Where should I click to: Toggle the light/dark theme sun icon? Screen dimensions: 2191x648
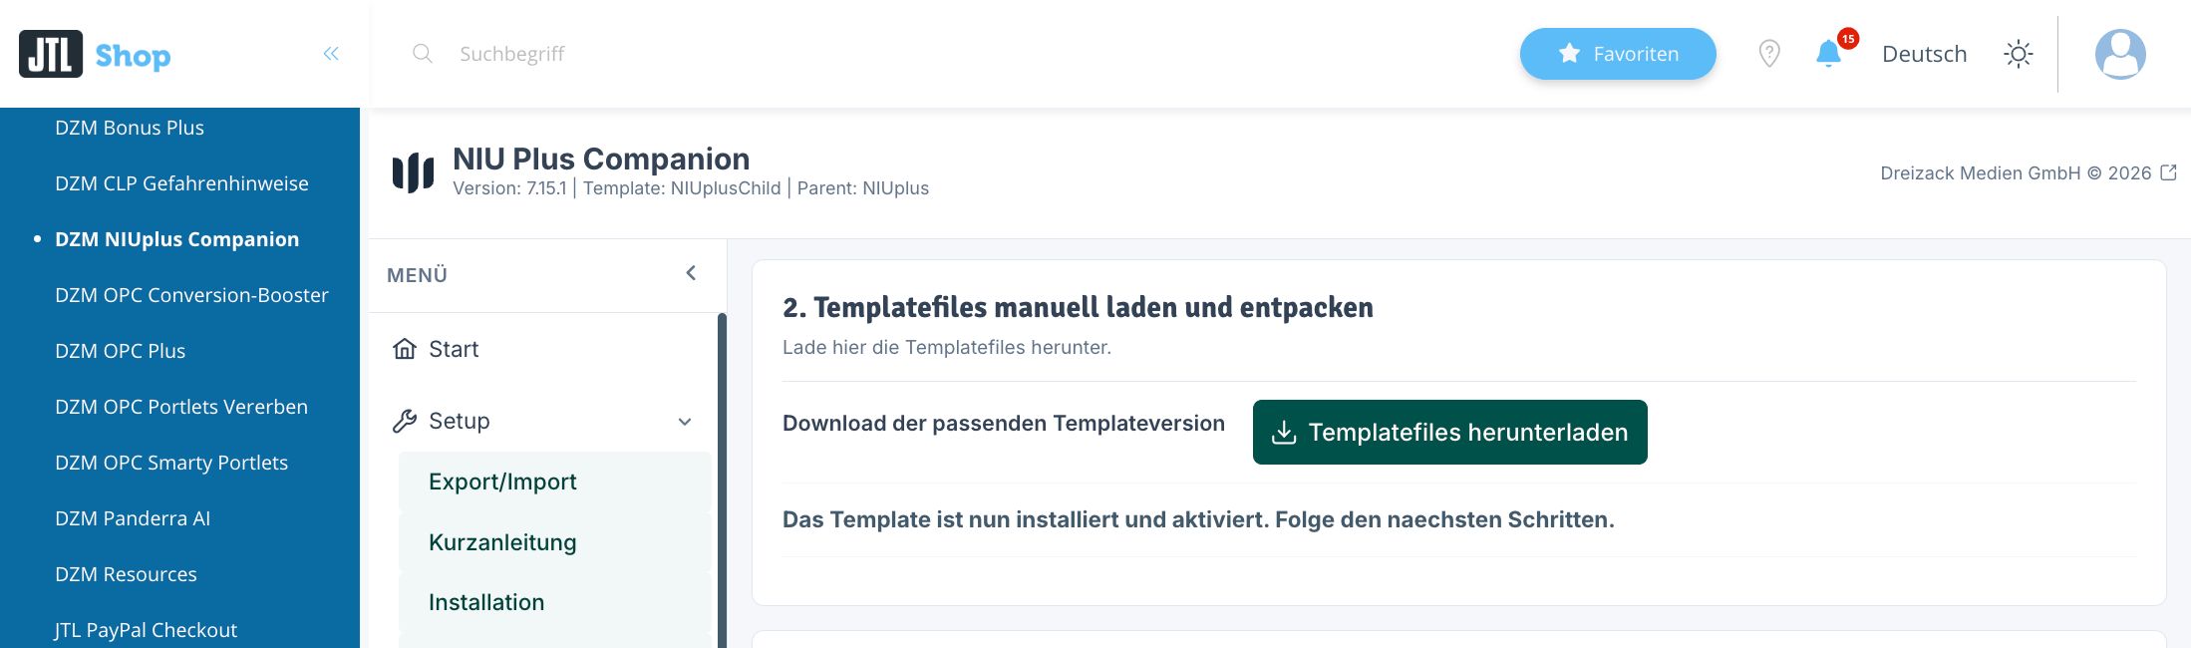pos(2019,54)
